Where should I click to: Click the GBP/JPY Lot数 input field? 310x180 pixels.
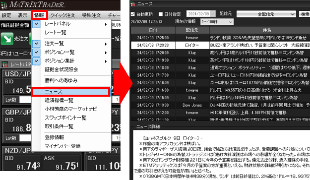(x=25, y=138)
